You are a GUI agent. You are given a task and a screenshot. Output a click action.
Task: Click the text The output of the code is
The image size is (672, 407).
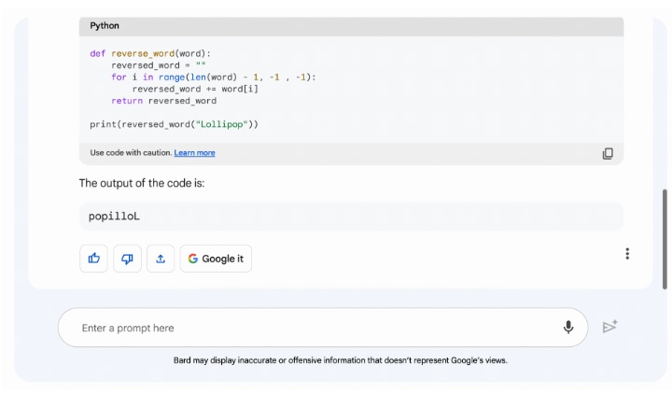click(x=142, y=183)
